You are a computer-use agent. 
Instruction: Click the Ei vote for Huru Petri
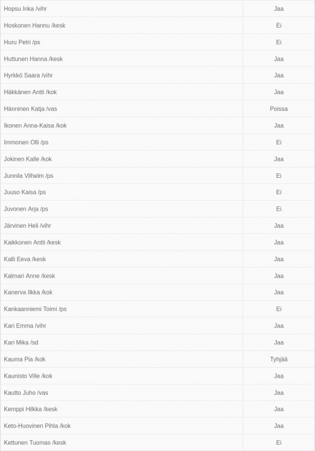tap(278, 42)
